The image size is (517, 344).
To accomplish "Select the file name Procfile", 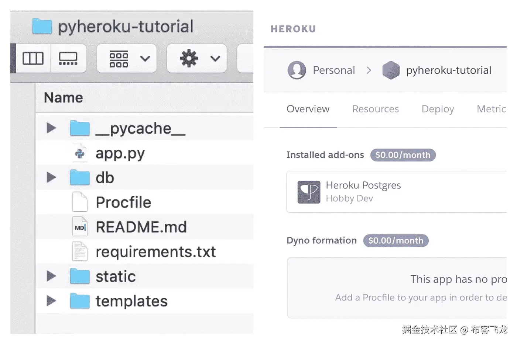I will point(123,202).
